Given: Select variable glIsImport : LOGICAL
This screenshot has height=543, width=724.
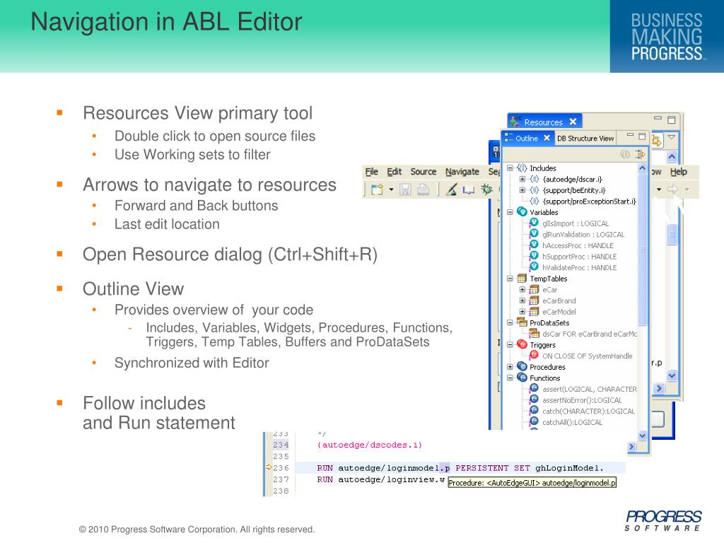Looking at the screenshot, I should 576,223.
